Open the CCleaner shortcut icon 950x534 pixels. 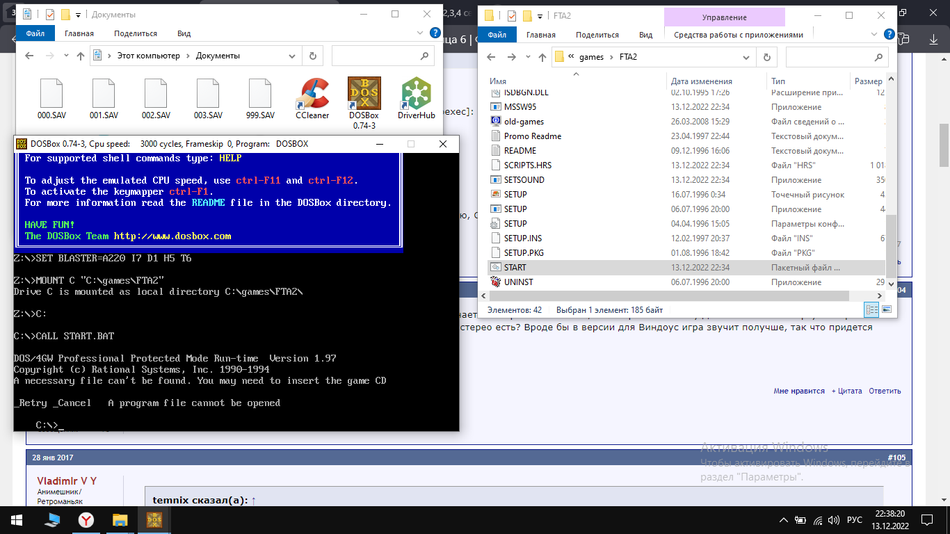(312, 95)
